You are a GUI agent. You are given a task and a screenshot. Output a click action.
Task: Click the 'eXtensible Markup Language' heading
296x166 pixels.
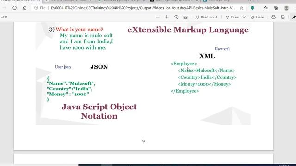pos(188,30)
